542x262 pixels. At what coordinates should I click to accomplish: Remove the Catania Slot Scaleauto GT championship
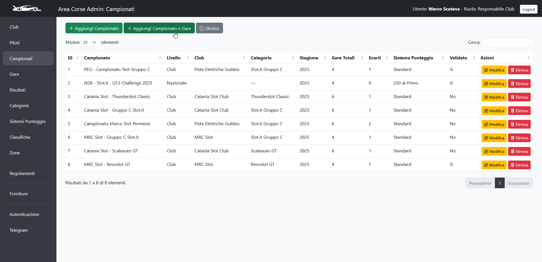point(519,151)
